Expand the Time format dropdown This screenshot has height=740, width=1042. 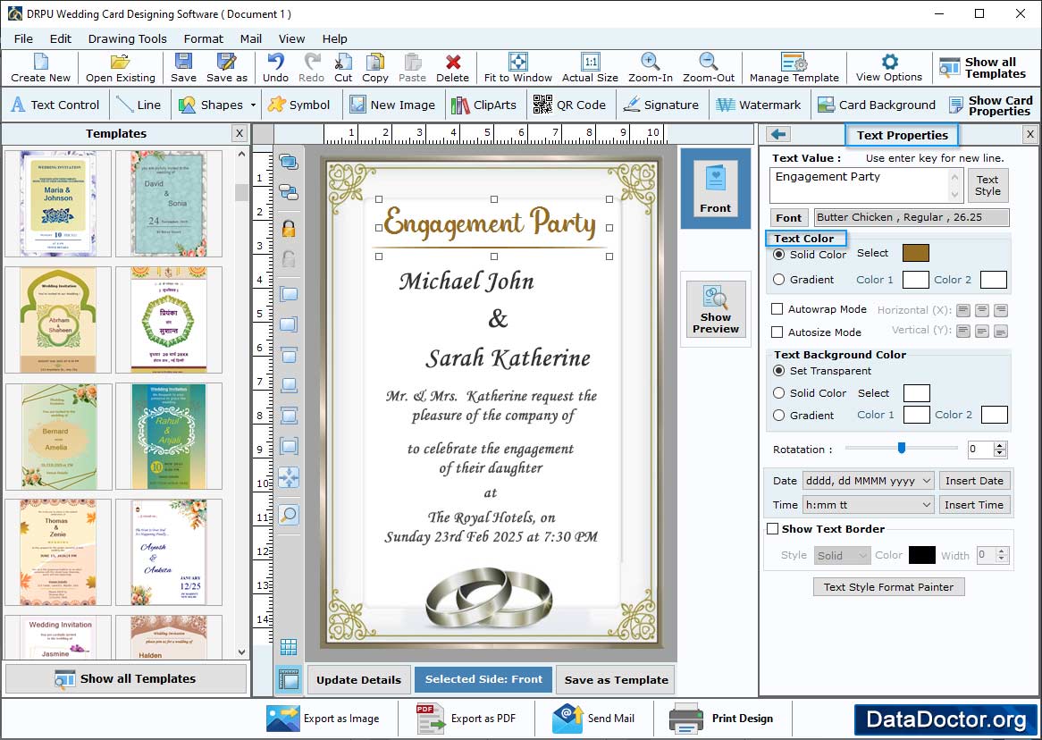[x=925, y=505]
